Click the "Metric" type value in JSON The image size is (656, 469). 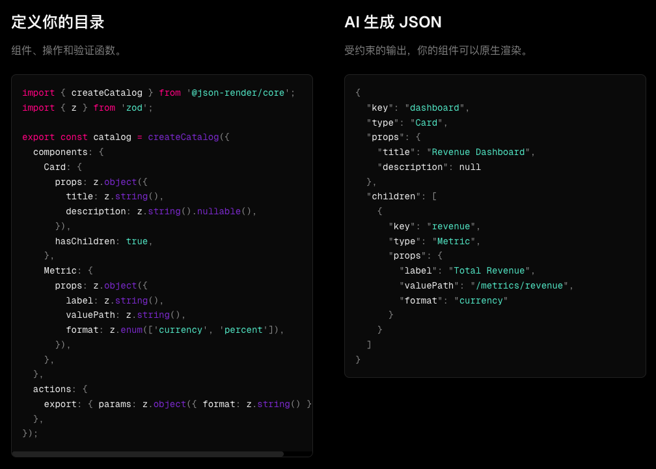(x=453, y=242)
